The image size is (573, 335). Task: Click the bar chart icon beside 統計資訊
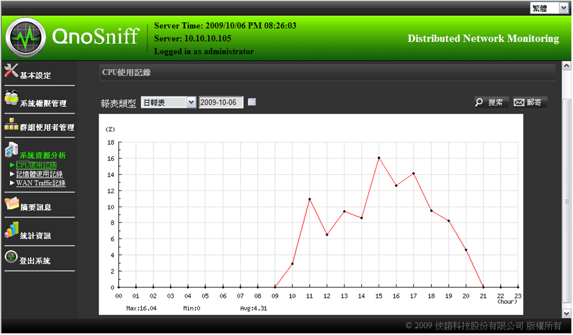(12, 230)
